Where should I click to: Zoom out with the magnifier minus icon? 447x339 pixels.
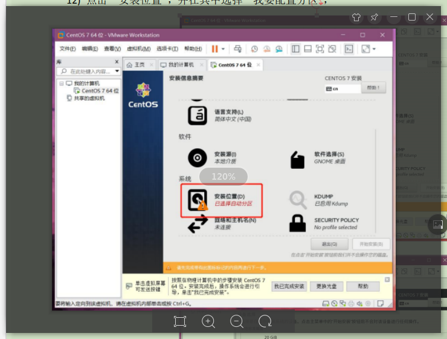click(237, 321)
